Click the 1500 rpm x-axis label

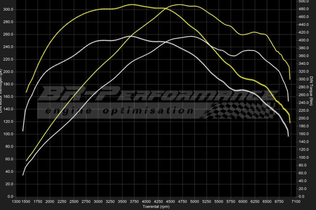pos(25,202)
